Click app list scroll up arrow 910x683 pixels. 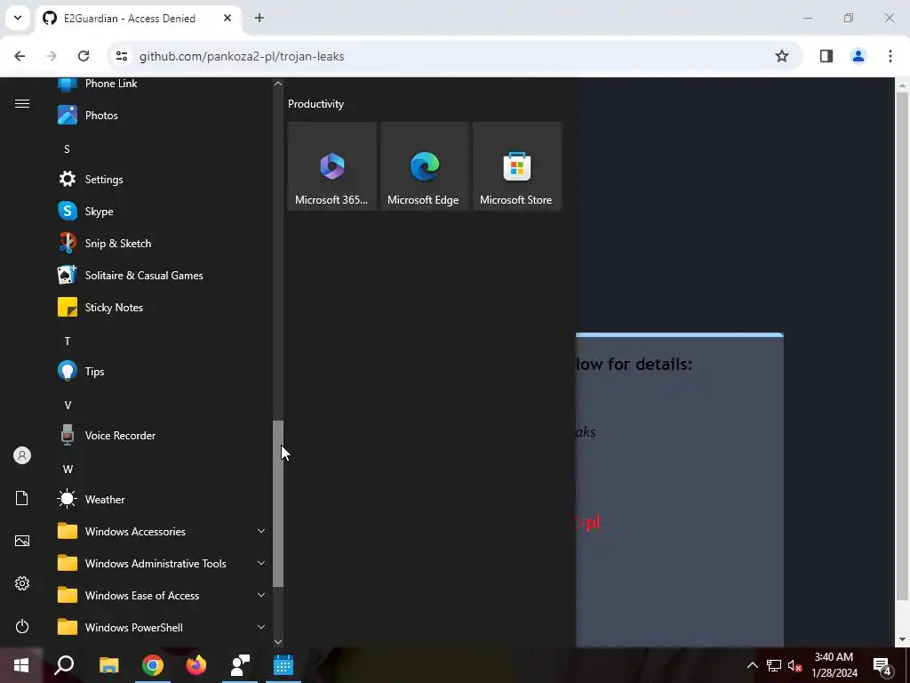[278, 84]
